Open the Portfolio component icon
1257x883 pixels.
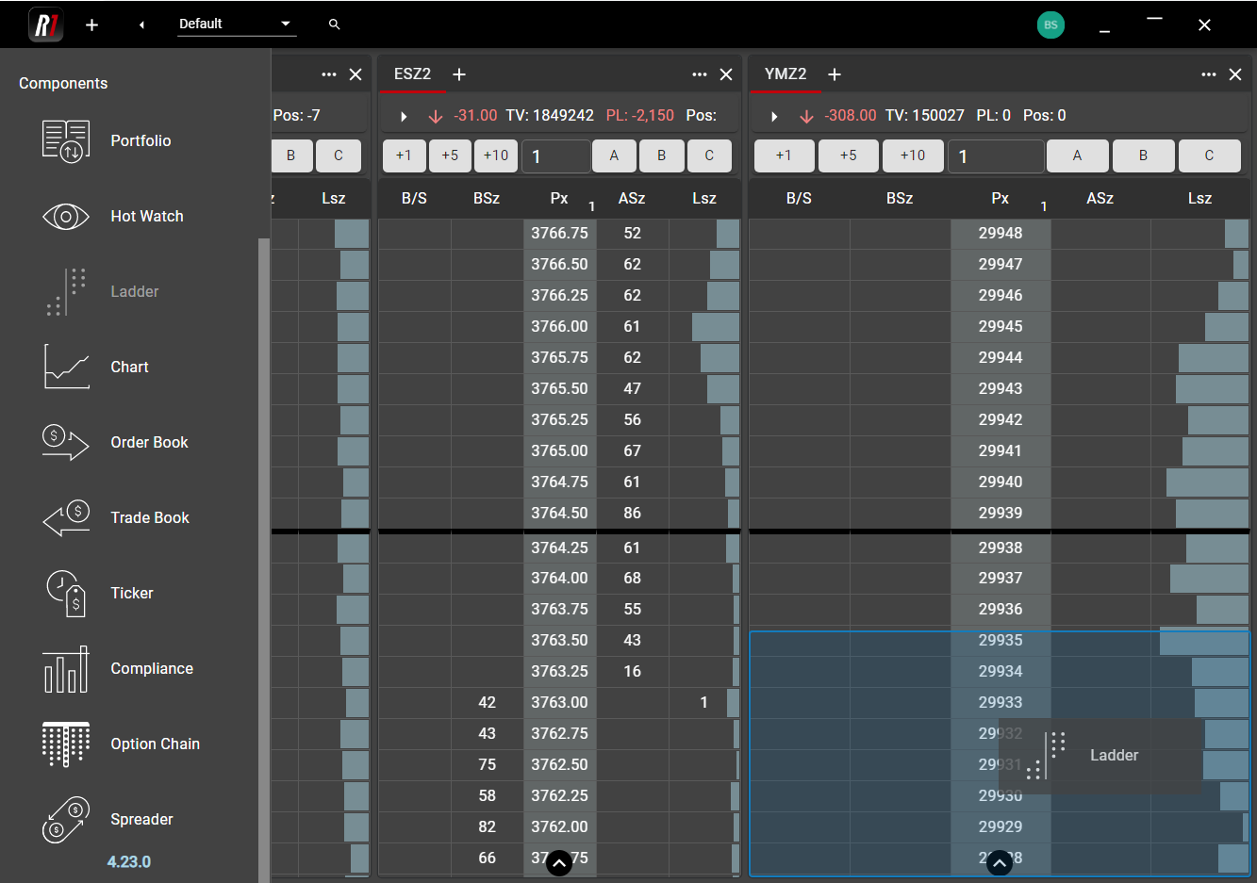66,140
